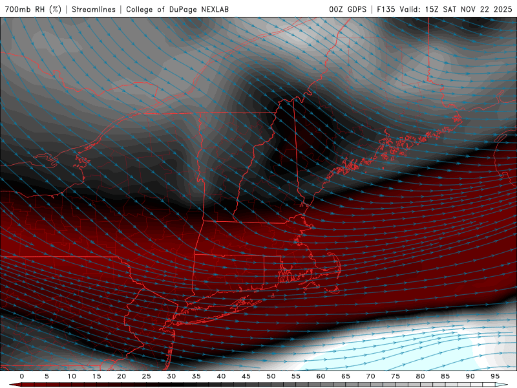Click the colorbar label "95"
The image size is (517, 388).
pyautogui.click(x=495, y=376)
